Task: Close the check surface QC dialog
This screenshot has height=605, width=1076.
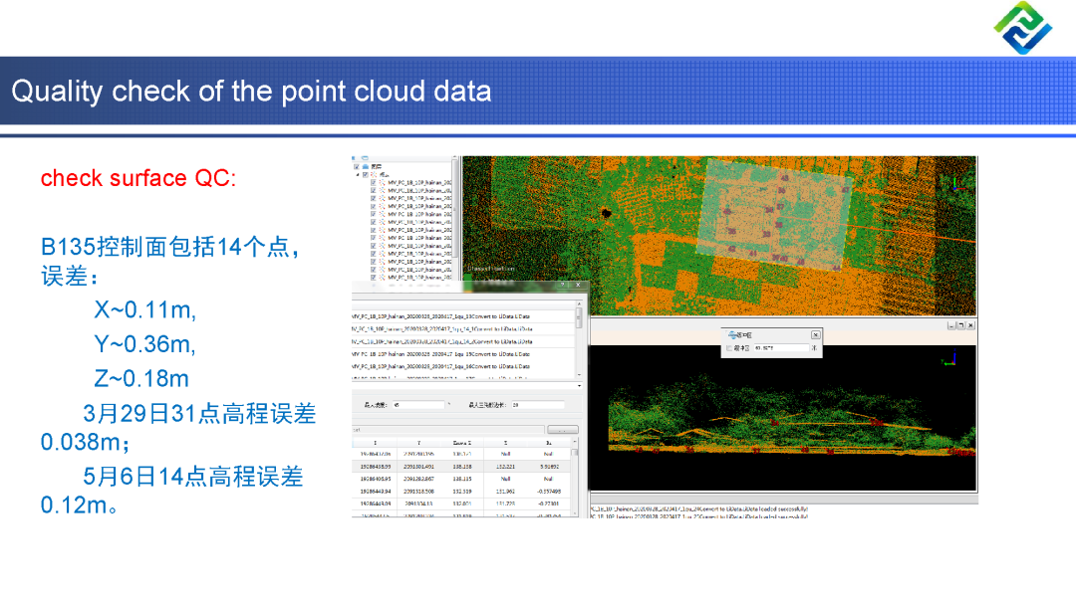Action: click(578, 285)
